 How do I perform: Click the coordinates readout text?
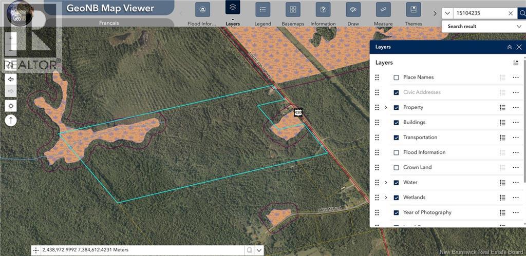coord(85,250)
